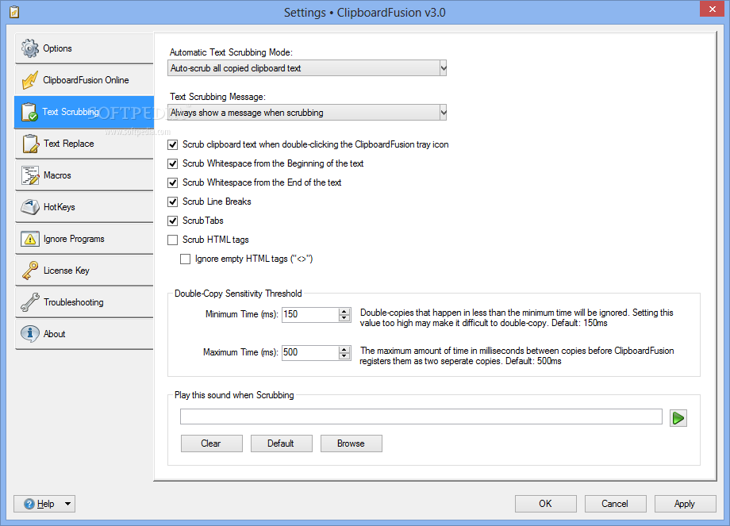Uncheck Scrub Line Breaks
Viewport: 730px width, 526px height.
173,202
